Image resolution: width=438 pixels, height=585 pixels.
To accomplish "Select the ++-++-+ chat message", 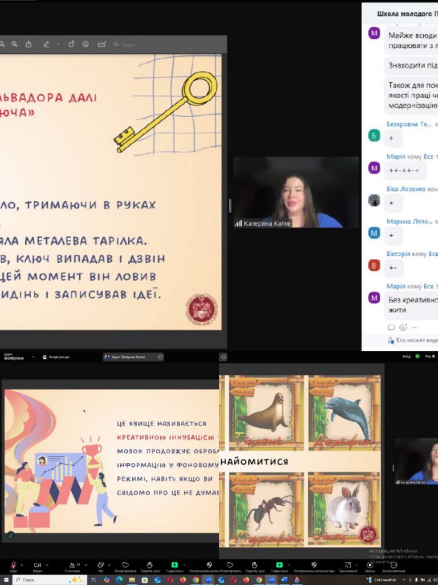I will point(404,170).
